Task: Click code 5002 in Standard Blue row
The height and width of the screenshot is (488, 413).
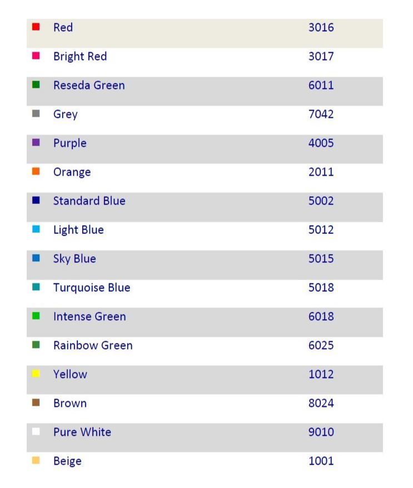Action: 321,201
